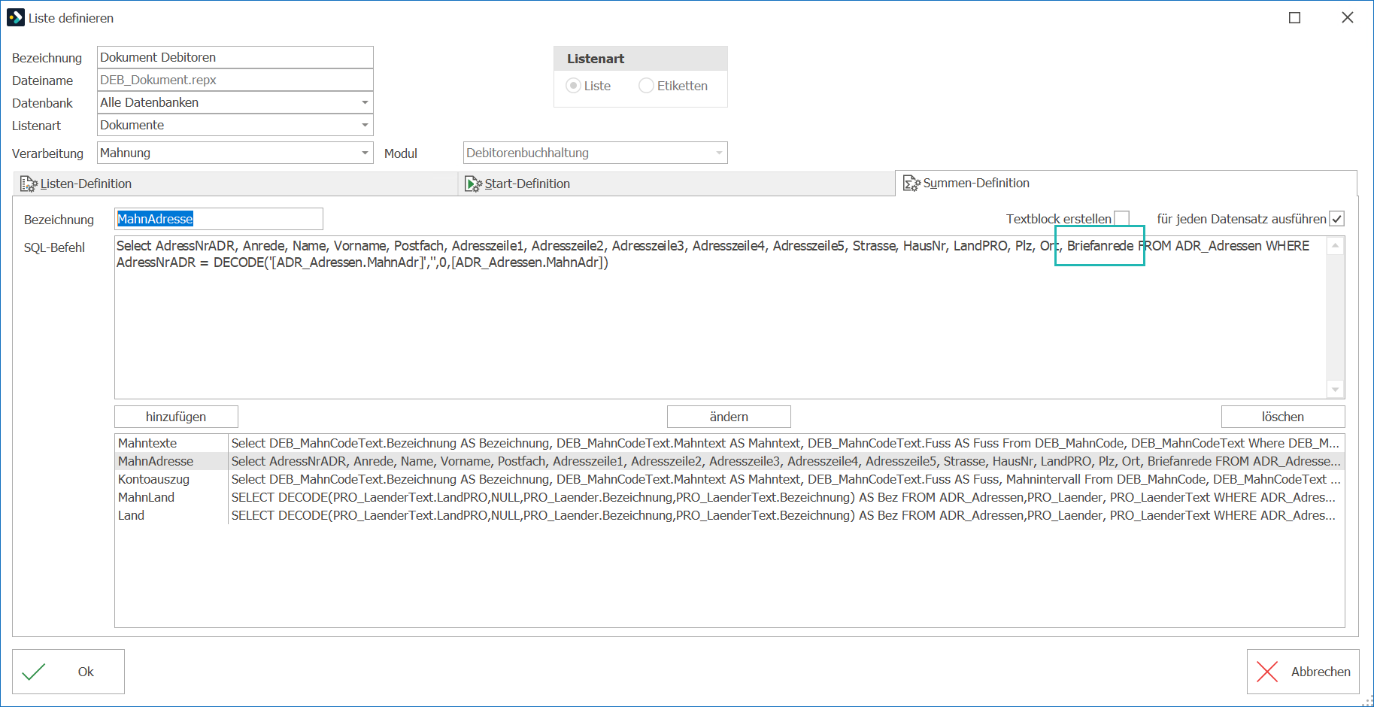Click the SQL box scroll-up arrow
The height and width of the screenshot is (707, 1374).
pos(1335,246)
